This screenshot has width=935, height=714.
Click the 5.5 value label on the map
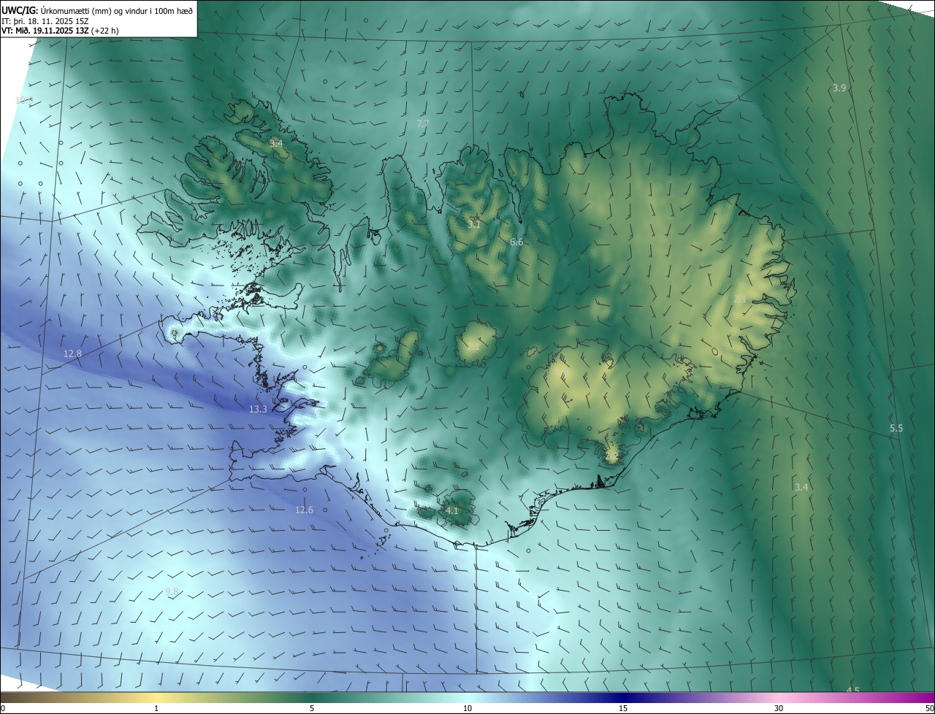896,428
